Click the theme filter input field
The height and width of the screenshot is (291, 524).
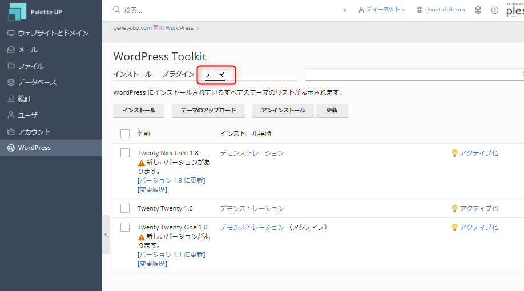click(x=414, y=75)
